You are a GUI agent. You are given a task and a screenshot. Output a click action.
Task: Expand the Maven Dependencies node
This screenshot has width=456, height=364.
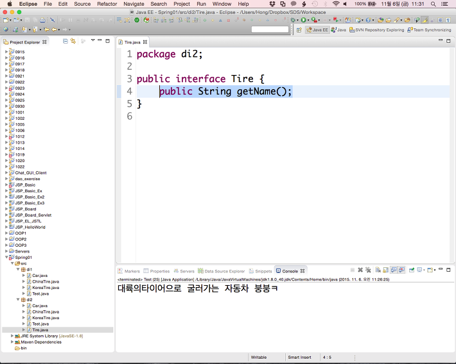(12, 342)
